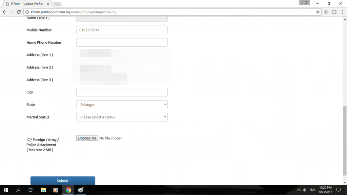The width and height of the screenshot is (347, 195).
Task: Click the site information icon in the address bar
Action: click(x=27, y=12)
